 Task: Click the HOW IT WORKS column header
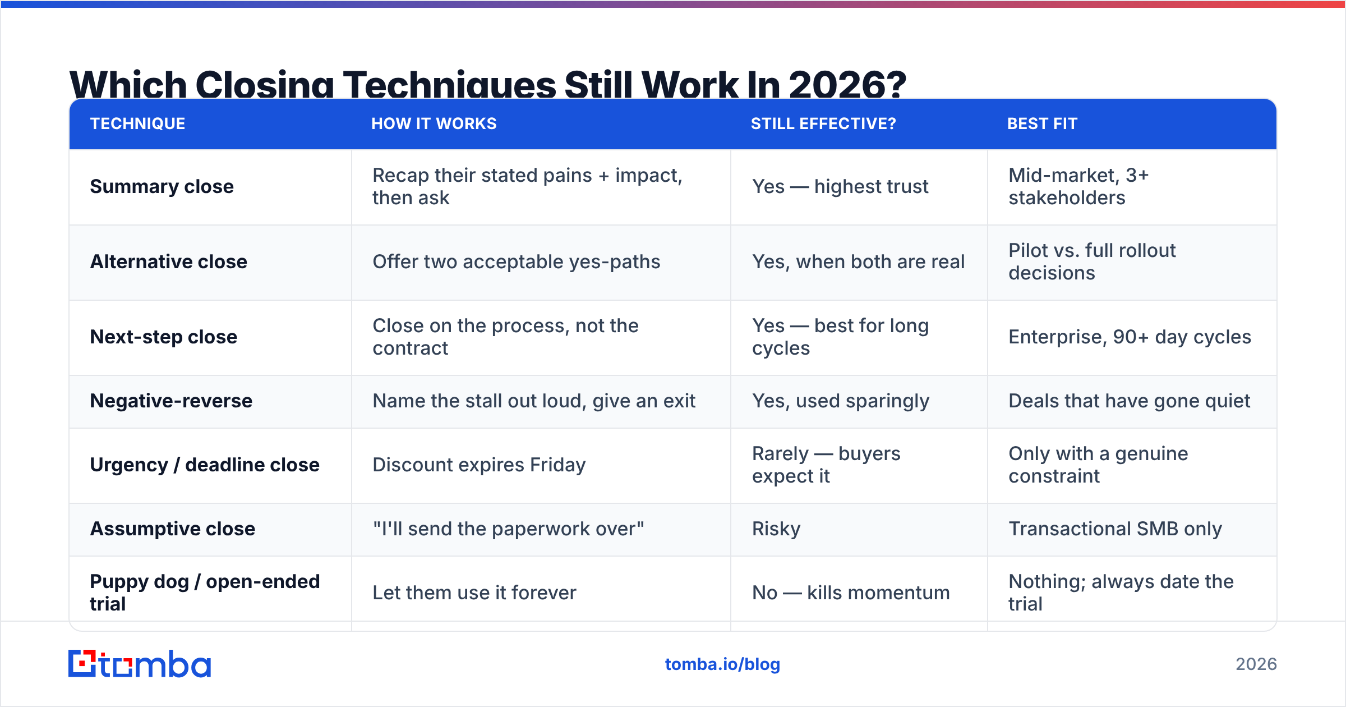pyautogui.click(x=434, y=123)
